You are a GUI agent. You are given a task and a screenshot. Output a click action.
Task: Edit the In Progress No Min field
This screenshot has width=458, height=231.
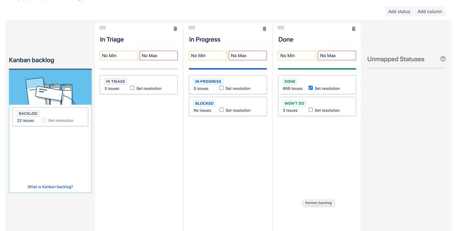click(208, 56)
